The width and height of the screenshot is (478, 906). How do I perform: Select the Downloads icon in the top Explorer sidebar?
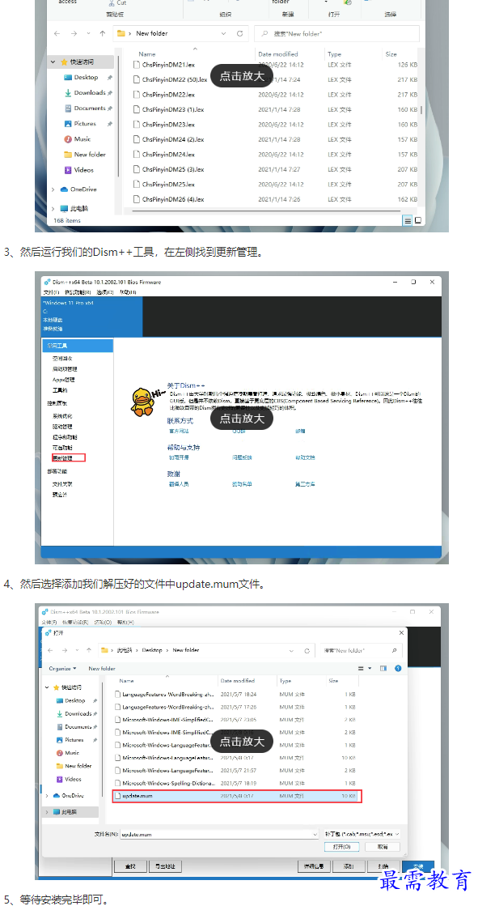tap(68, 93)
